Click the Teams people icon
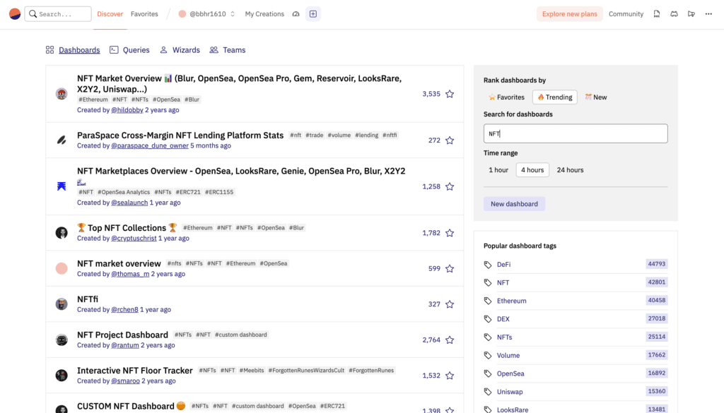This screenshot has height=413, width=724. 214,50
